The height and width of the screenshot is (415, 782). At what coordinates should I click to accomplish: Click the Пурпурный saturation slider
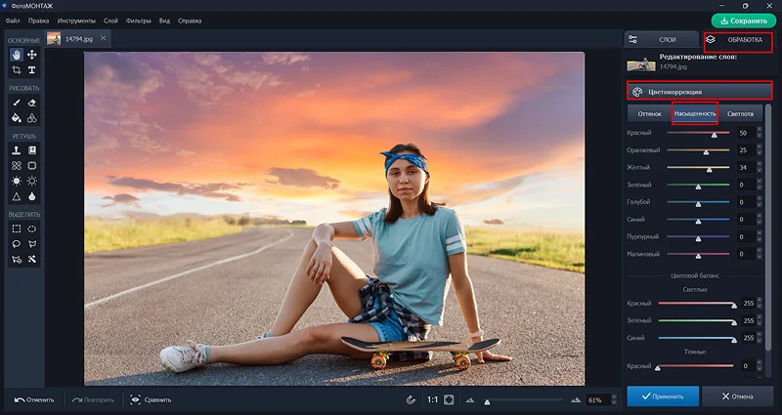(698, 237)
